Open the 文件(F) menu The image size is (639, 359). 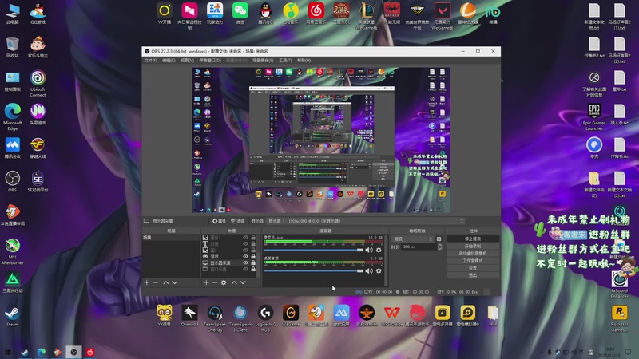[x=150, y=61]
